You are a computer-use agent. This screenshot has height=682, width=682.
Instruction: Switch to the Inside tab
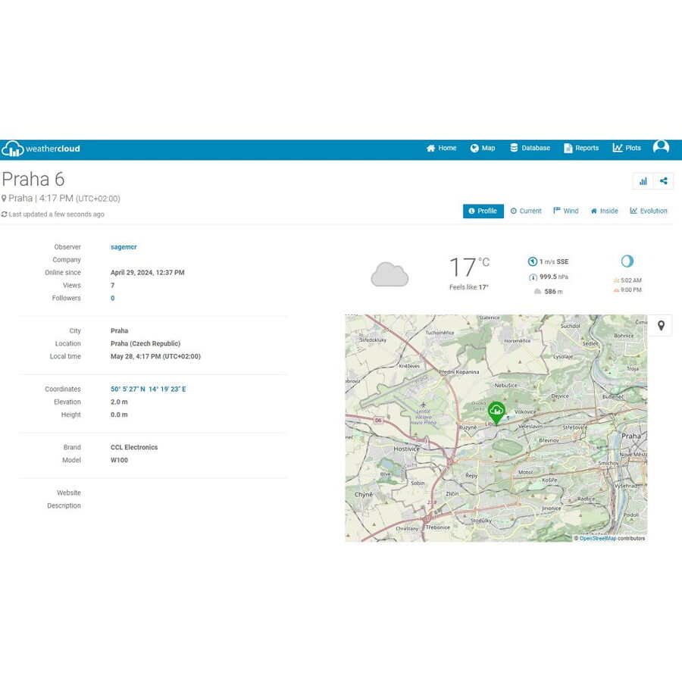(605, 211)
